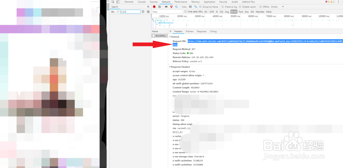This screenshot has width=343, height=168.
Task: Click the blue search magnifier icon
Action: (x=176, y=7)
